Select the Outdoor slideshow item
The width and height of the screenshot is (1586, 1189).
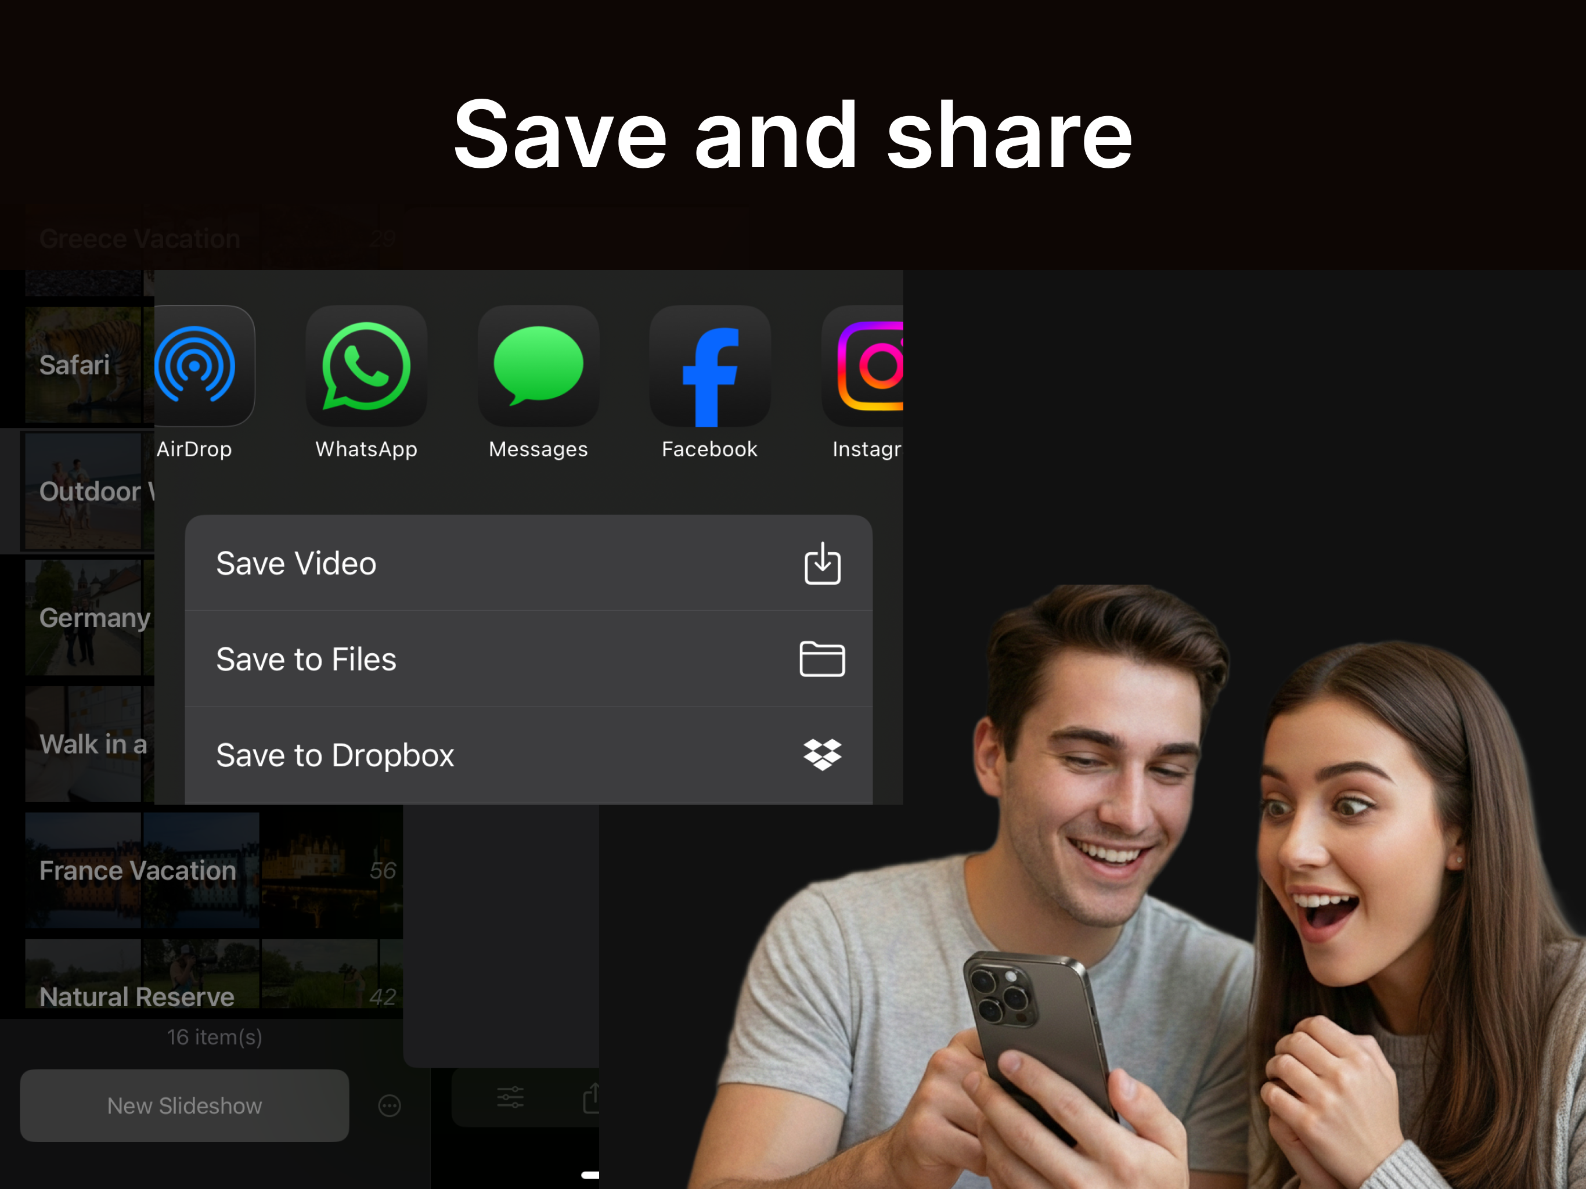(x=88, y=492)
